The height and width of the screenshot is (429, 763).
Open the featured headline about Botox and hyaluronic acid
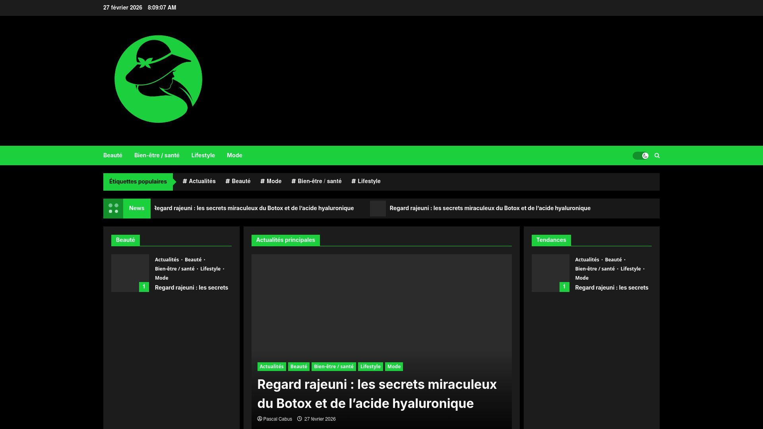(x=377, y=394)
